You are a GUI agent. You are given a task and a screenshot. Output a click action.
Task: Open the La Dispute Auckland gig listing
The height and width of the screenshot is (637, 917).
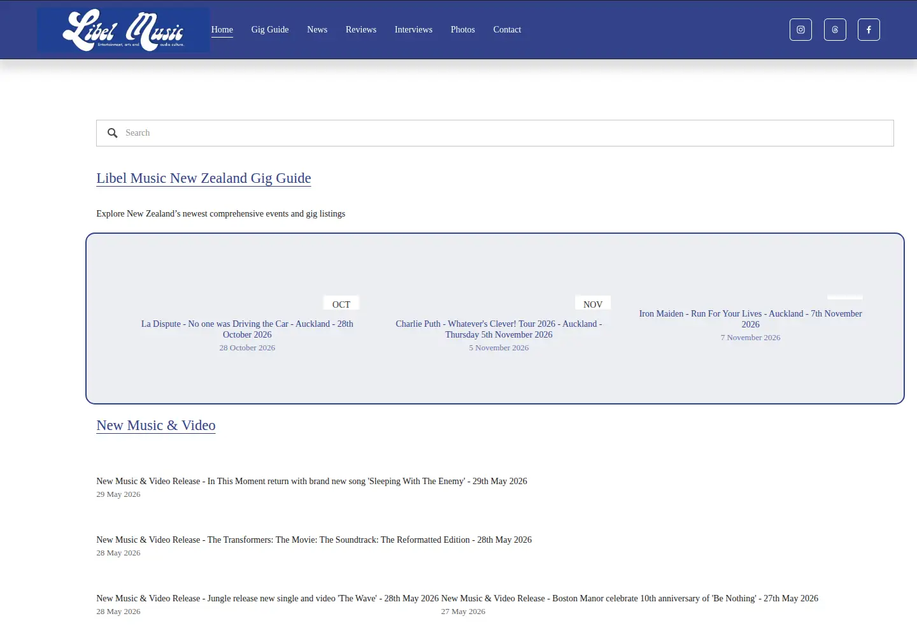[247, 329]
